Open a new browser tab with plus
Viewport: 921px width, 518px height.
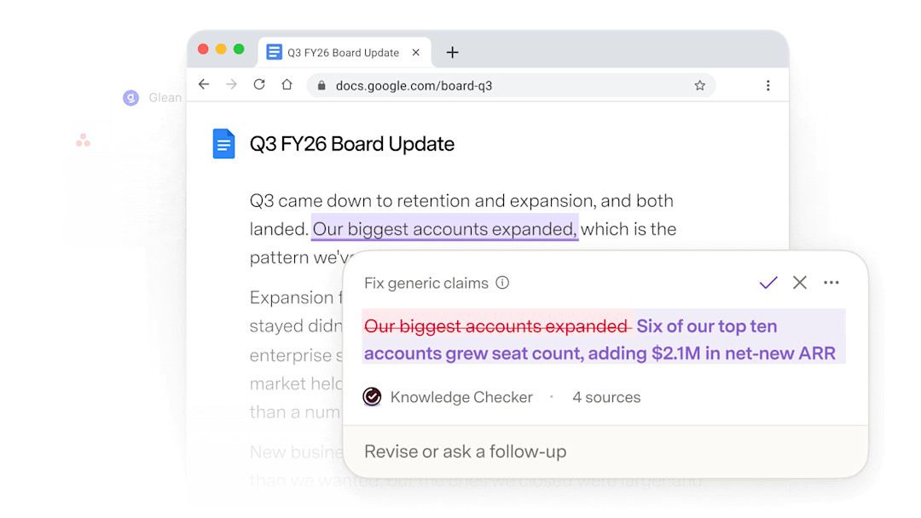point(452,53)
